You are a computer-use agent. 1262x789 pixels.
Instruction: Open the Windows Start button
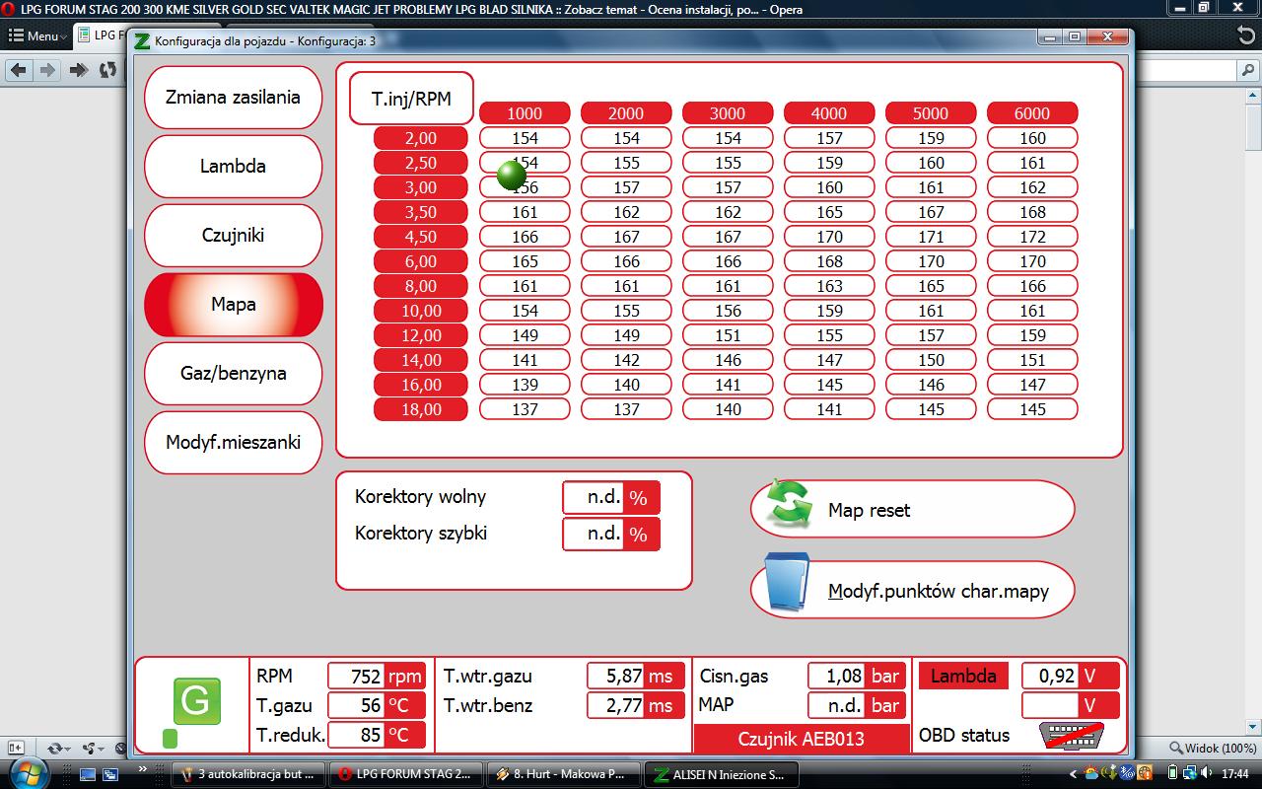pyautogui.click(x=28, y=771)
